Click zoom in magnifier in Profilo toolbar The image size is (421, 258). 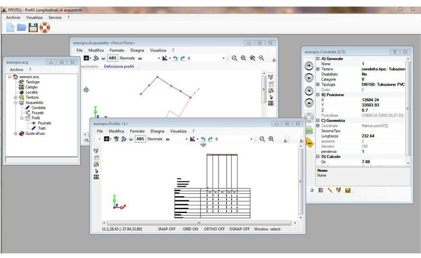[262, 139]
